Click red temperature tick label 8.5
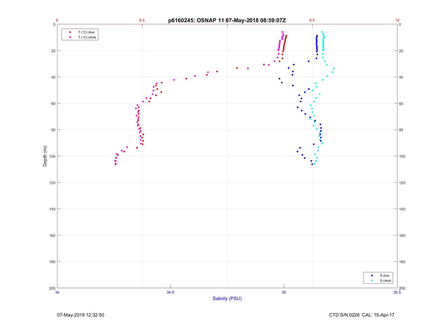Screen dimensions: 439x324 142,21
